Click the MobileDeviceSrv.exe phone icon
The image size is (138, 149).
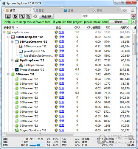coord(21,56)
